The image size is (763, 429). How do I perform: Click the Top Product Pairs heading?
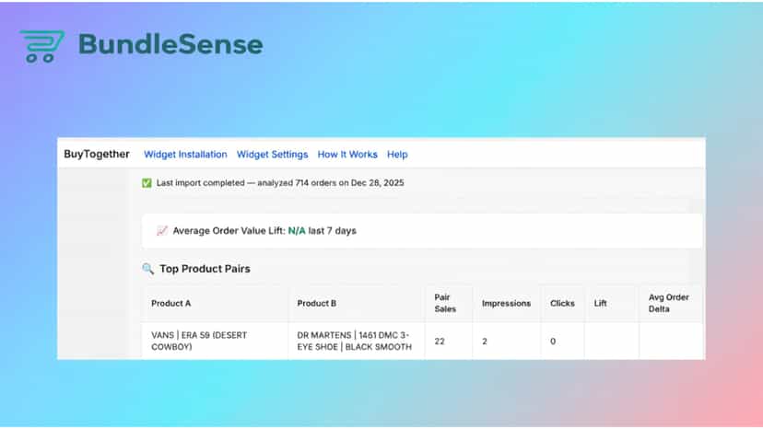coord(205,269)
